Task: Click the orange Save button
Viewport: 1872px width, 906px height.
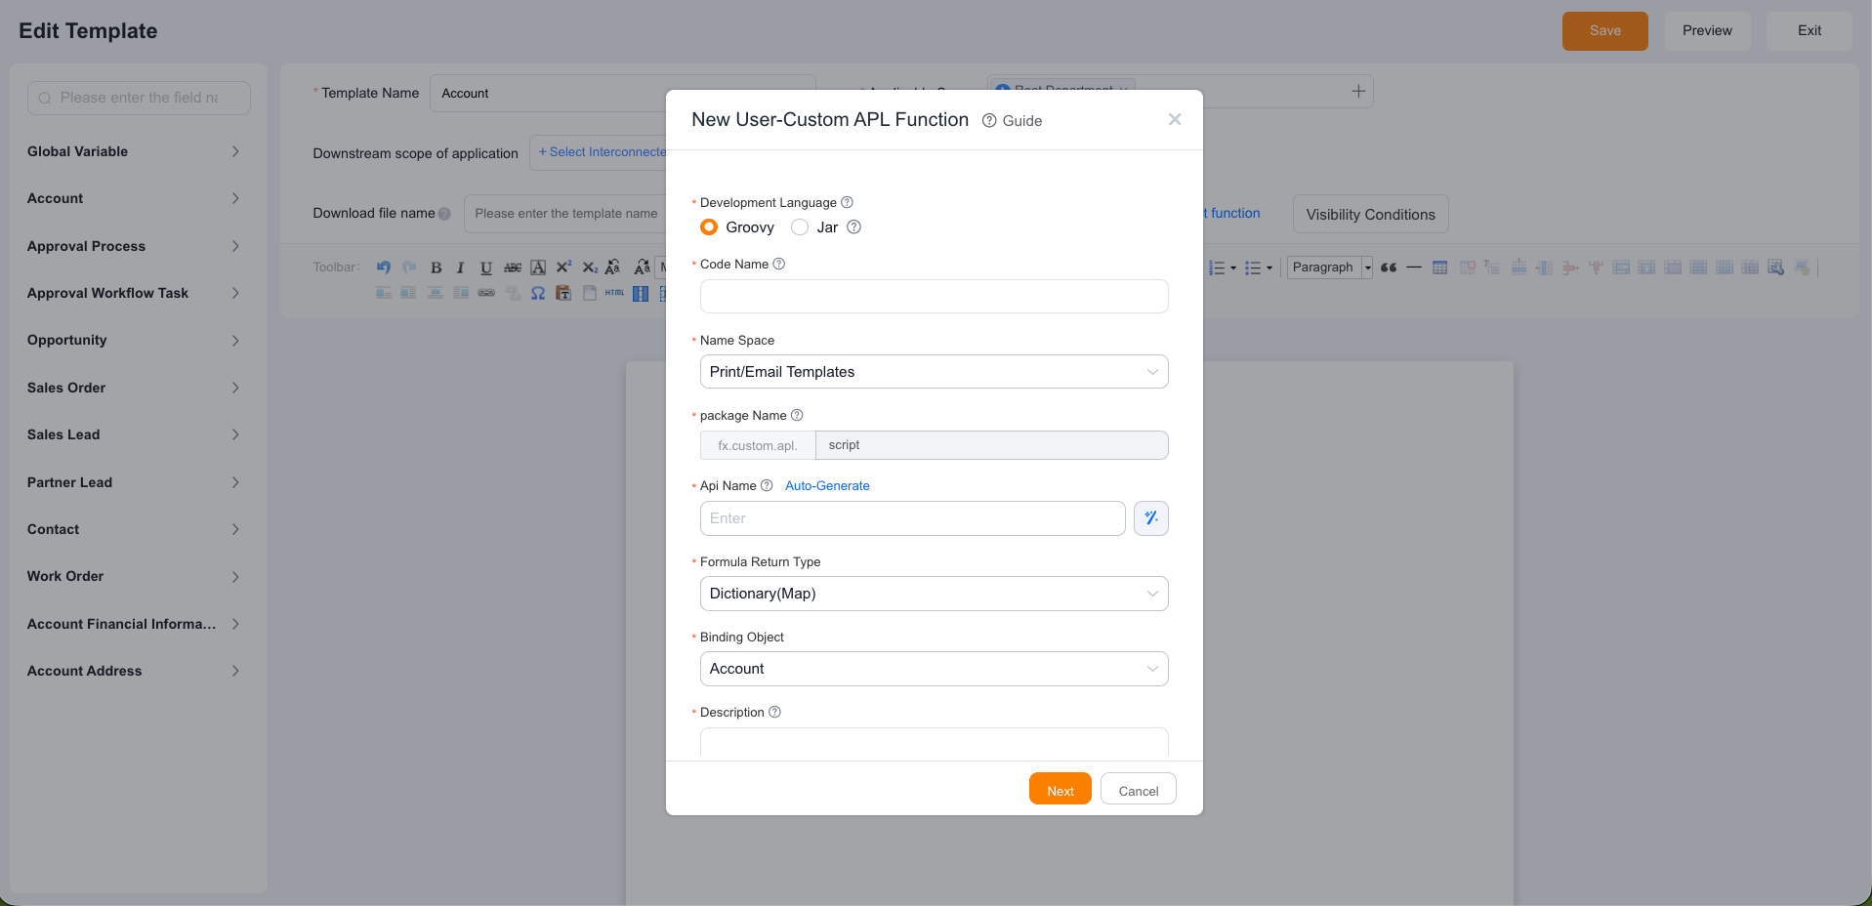Action: (1605, 31)
